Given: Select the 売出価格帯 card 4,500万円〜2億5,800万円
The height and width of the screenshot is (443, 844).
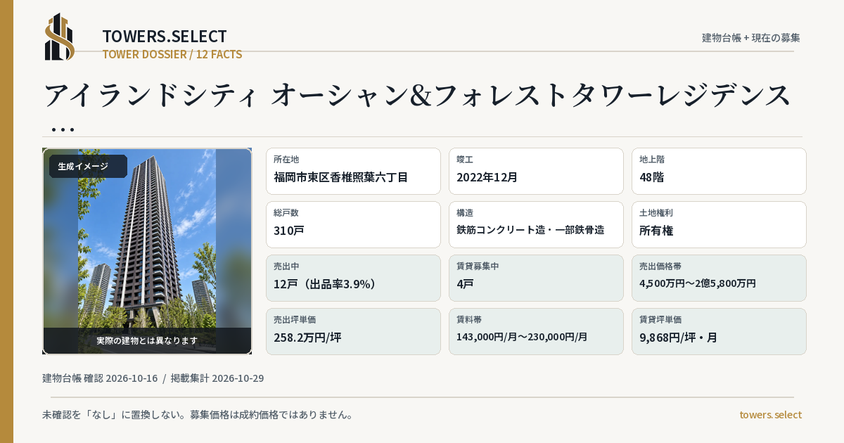Looking at the screenshot, I should [719, 278].
